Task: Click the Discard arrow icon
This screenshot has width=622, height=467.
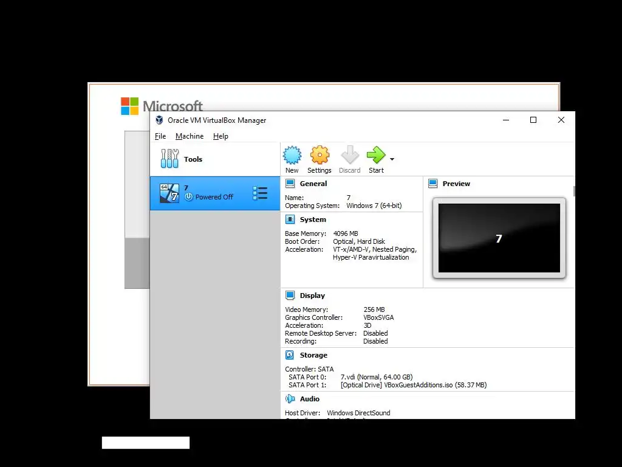Action: tap(350, 155)
